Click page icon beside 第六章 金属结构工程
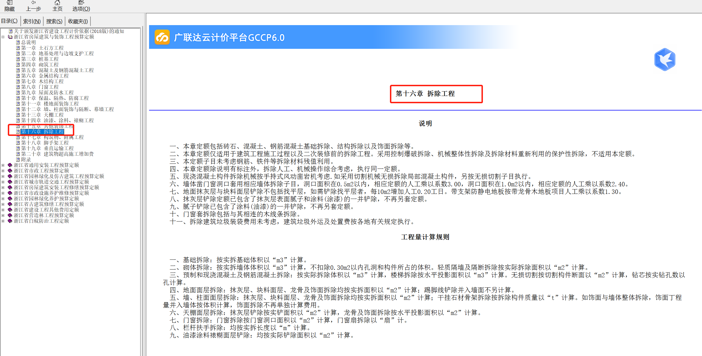This screenshot has height=356, width=702. (18, 76)
